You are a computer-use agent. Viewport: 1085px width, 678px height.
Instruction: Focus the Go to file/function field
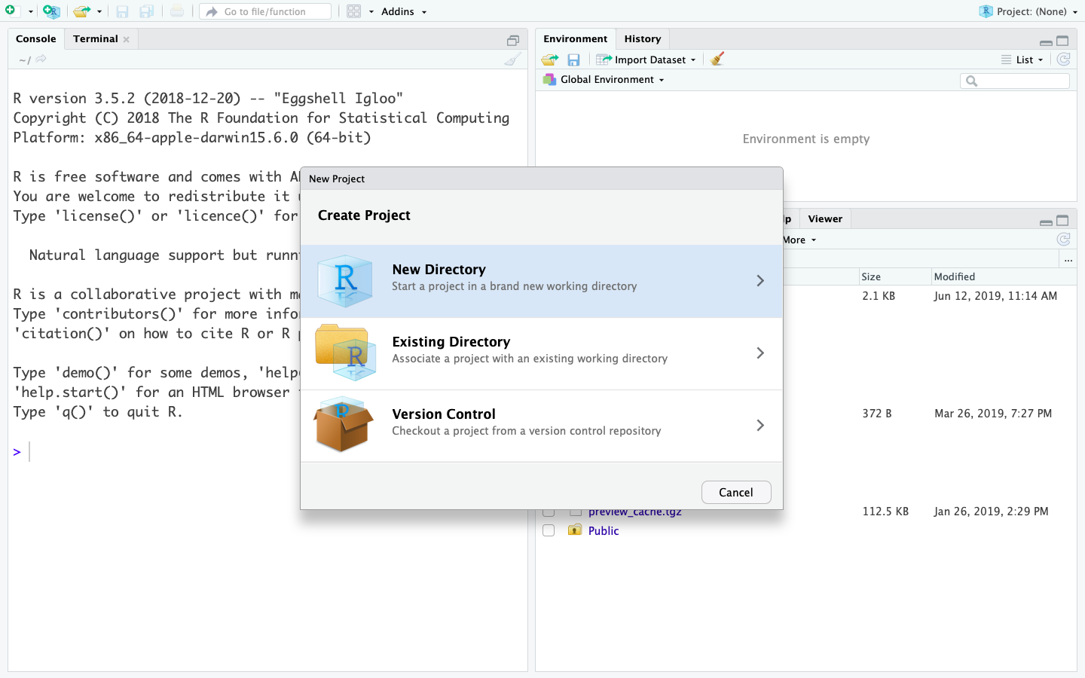coord(265,11)
